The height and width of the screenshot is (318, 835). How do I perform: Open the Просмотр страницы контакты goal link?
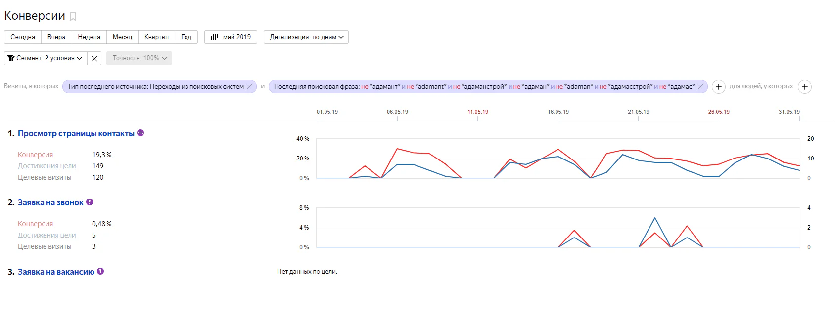tap(76, 134)
